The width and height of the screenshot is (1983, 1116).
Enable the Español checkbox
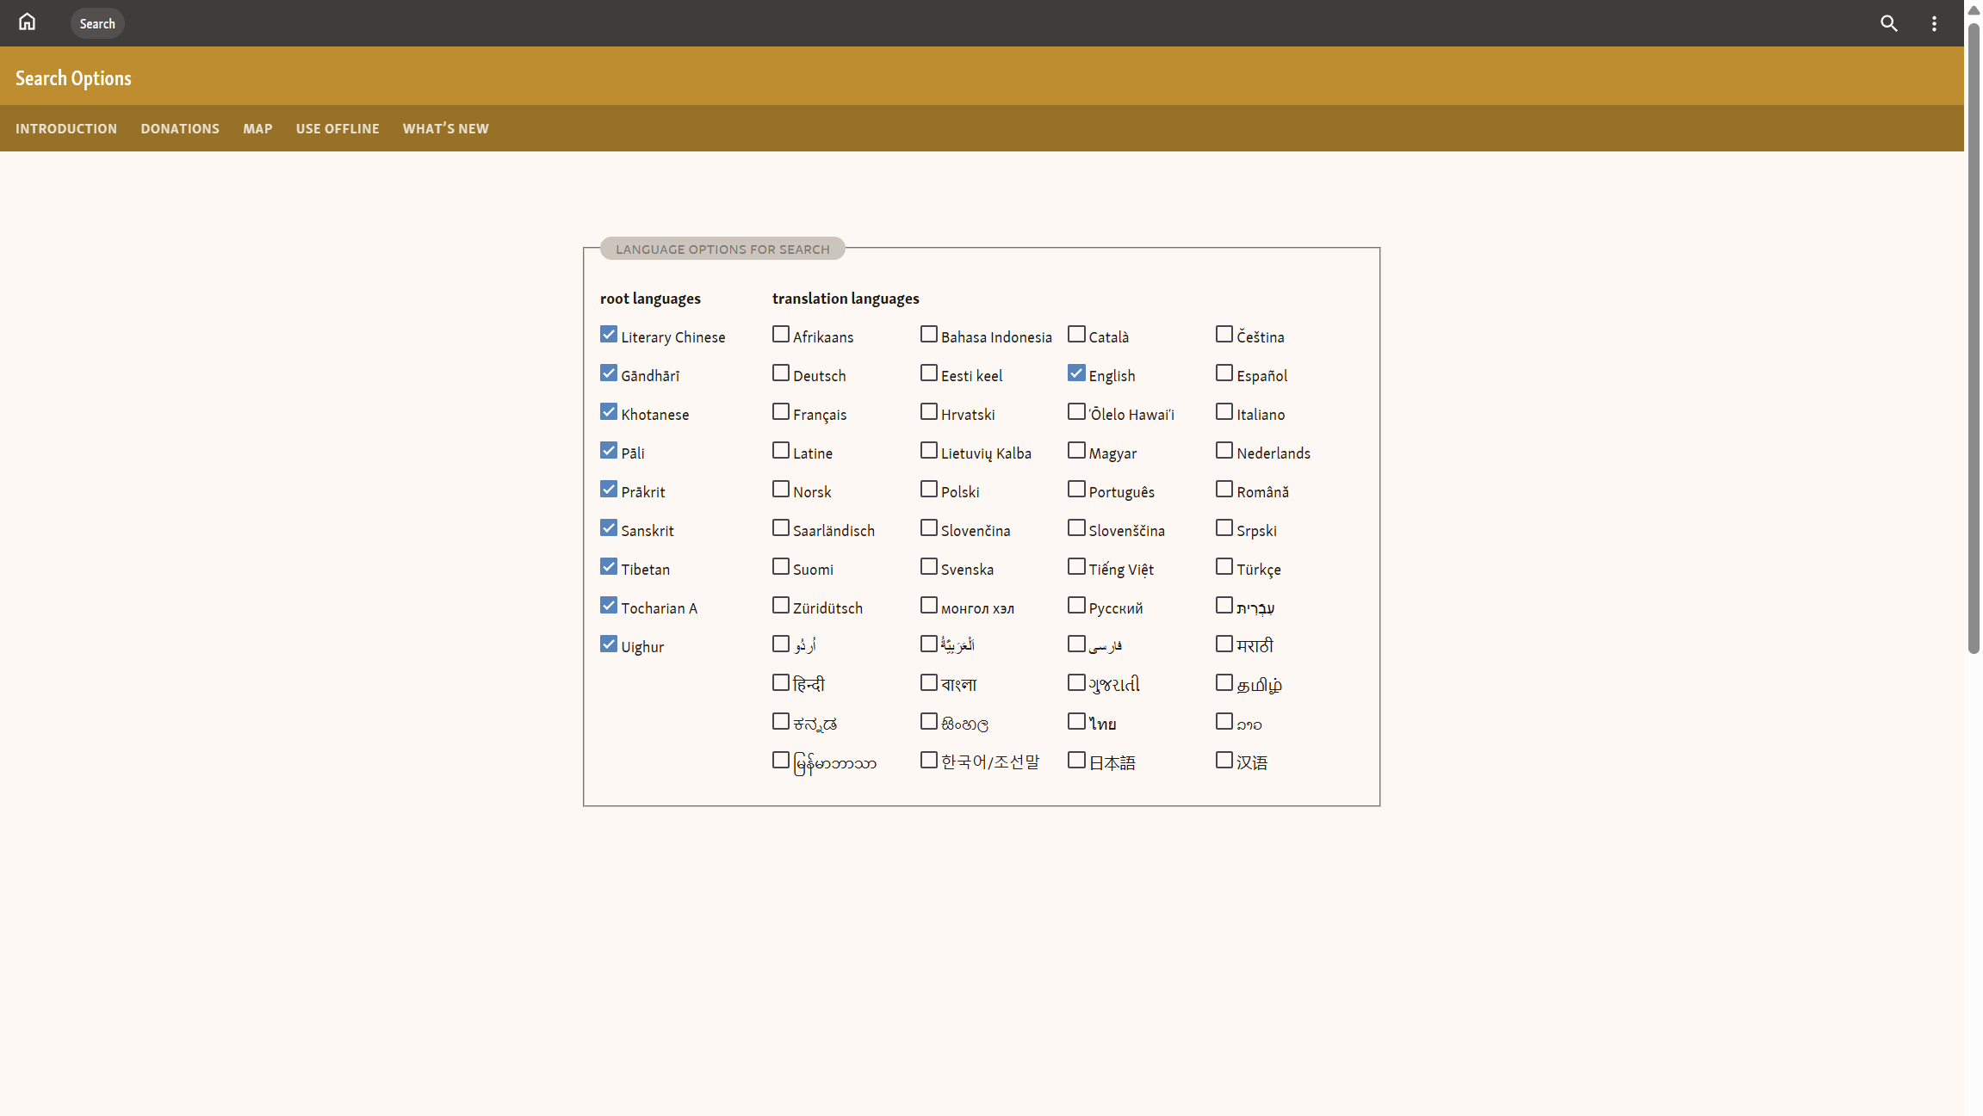[1224, 373]
